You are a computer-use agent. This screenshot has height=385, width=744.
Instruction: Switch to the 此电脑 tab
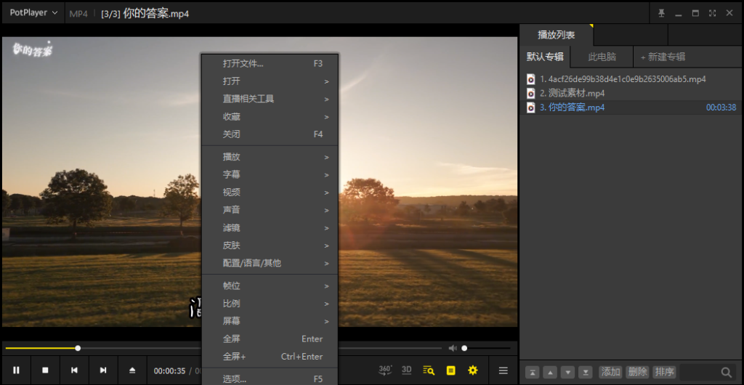point(602,57)
